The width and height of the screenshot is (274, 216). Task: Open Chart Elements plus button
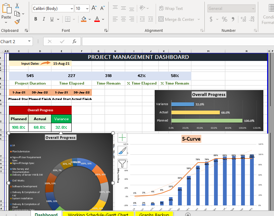point(122,138)
